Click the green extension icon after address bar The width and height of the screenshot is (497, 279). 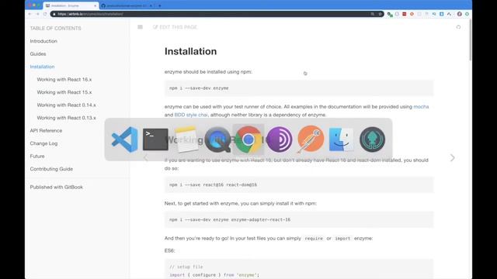pyautogui.click(x=390, y=14)
